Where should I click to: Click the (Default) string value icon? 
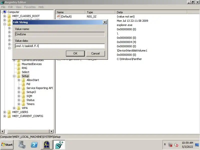pos(58,16)
